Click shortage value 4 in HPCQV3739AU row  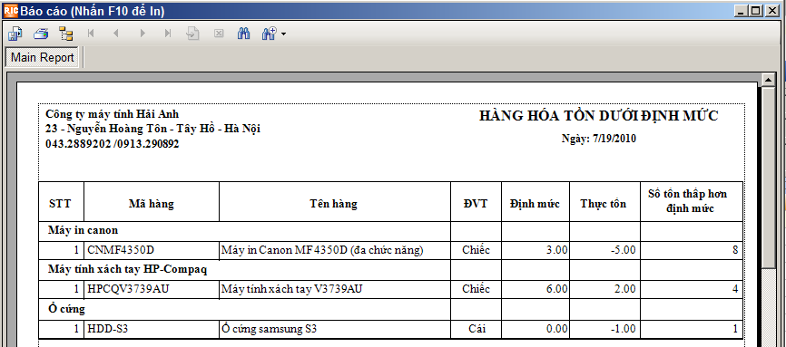tap(735, 289)
